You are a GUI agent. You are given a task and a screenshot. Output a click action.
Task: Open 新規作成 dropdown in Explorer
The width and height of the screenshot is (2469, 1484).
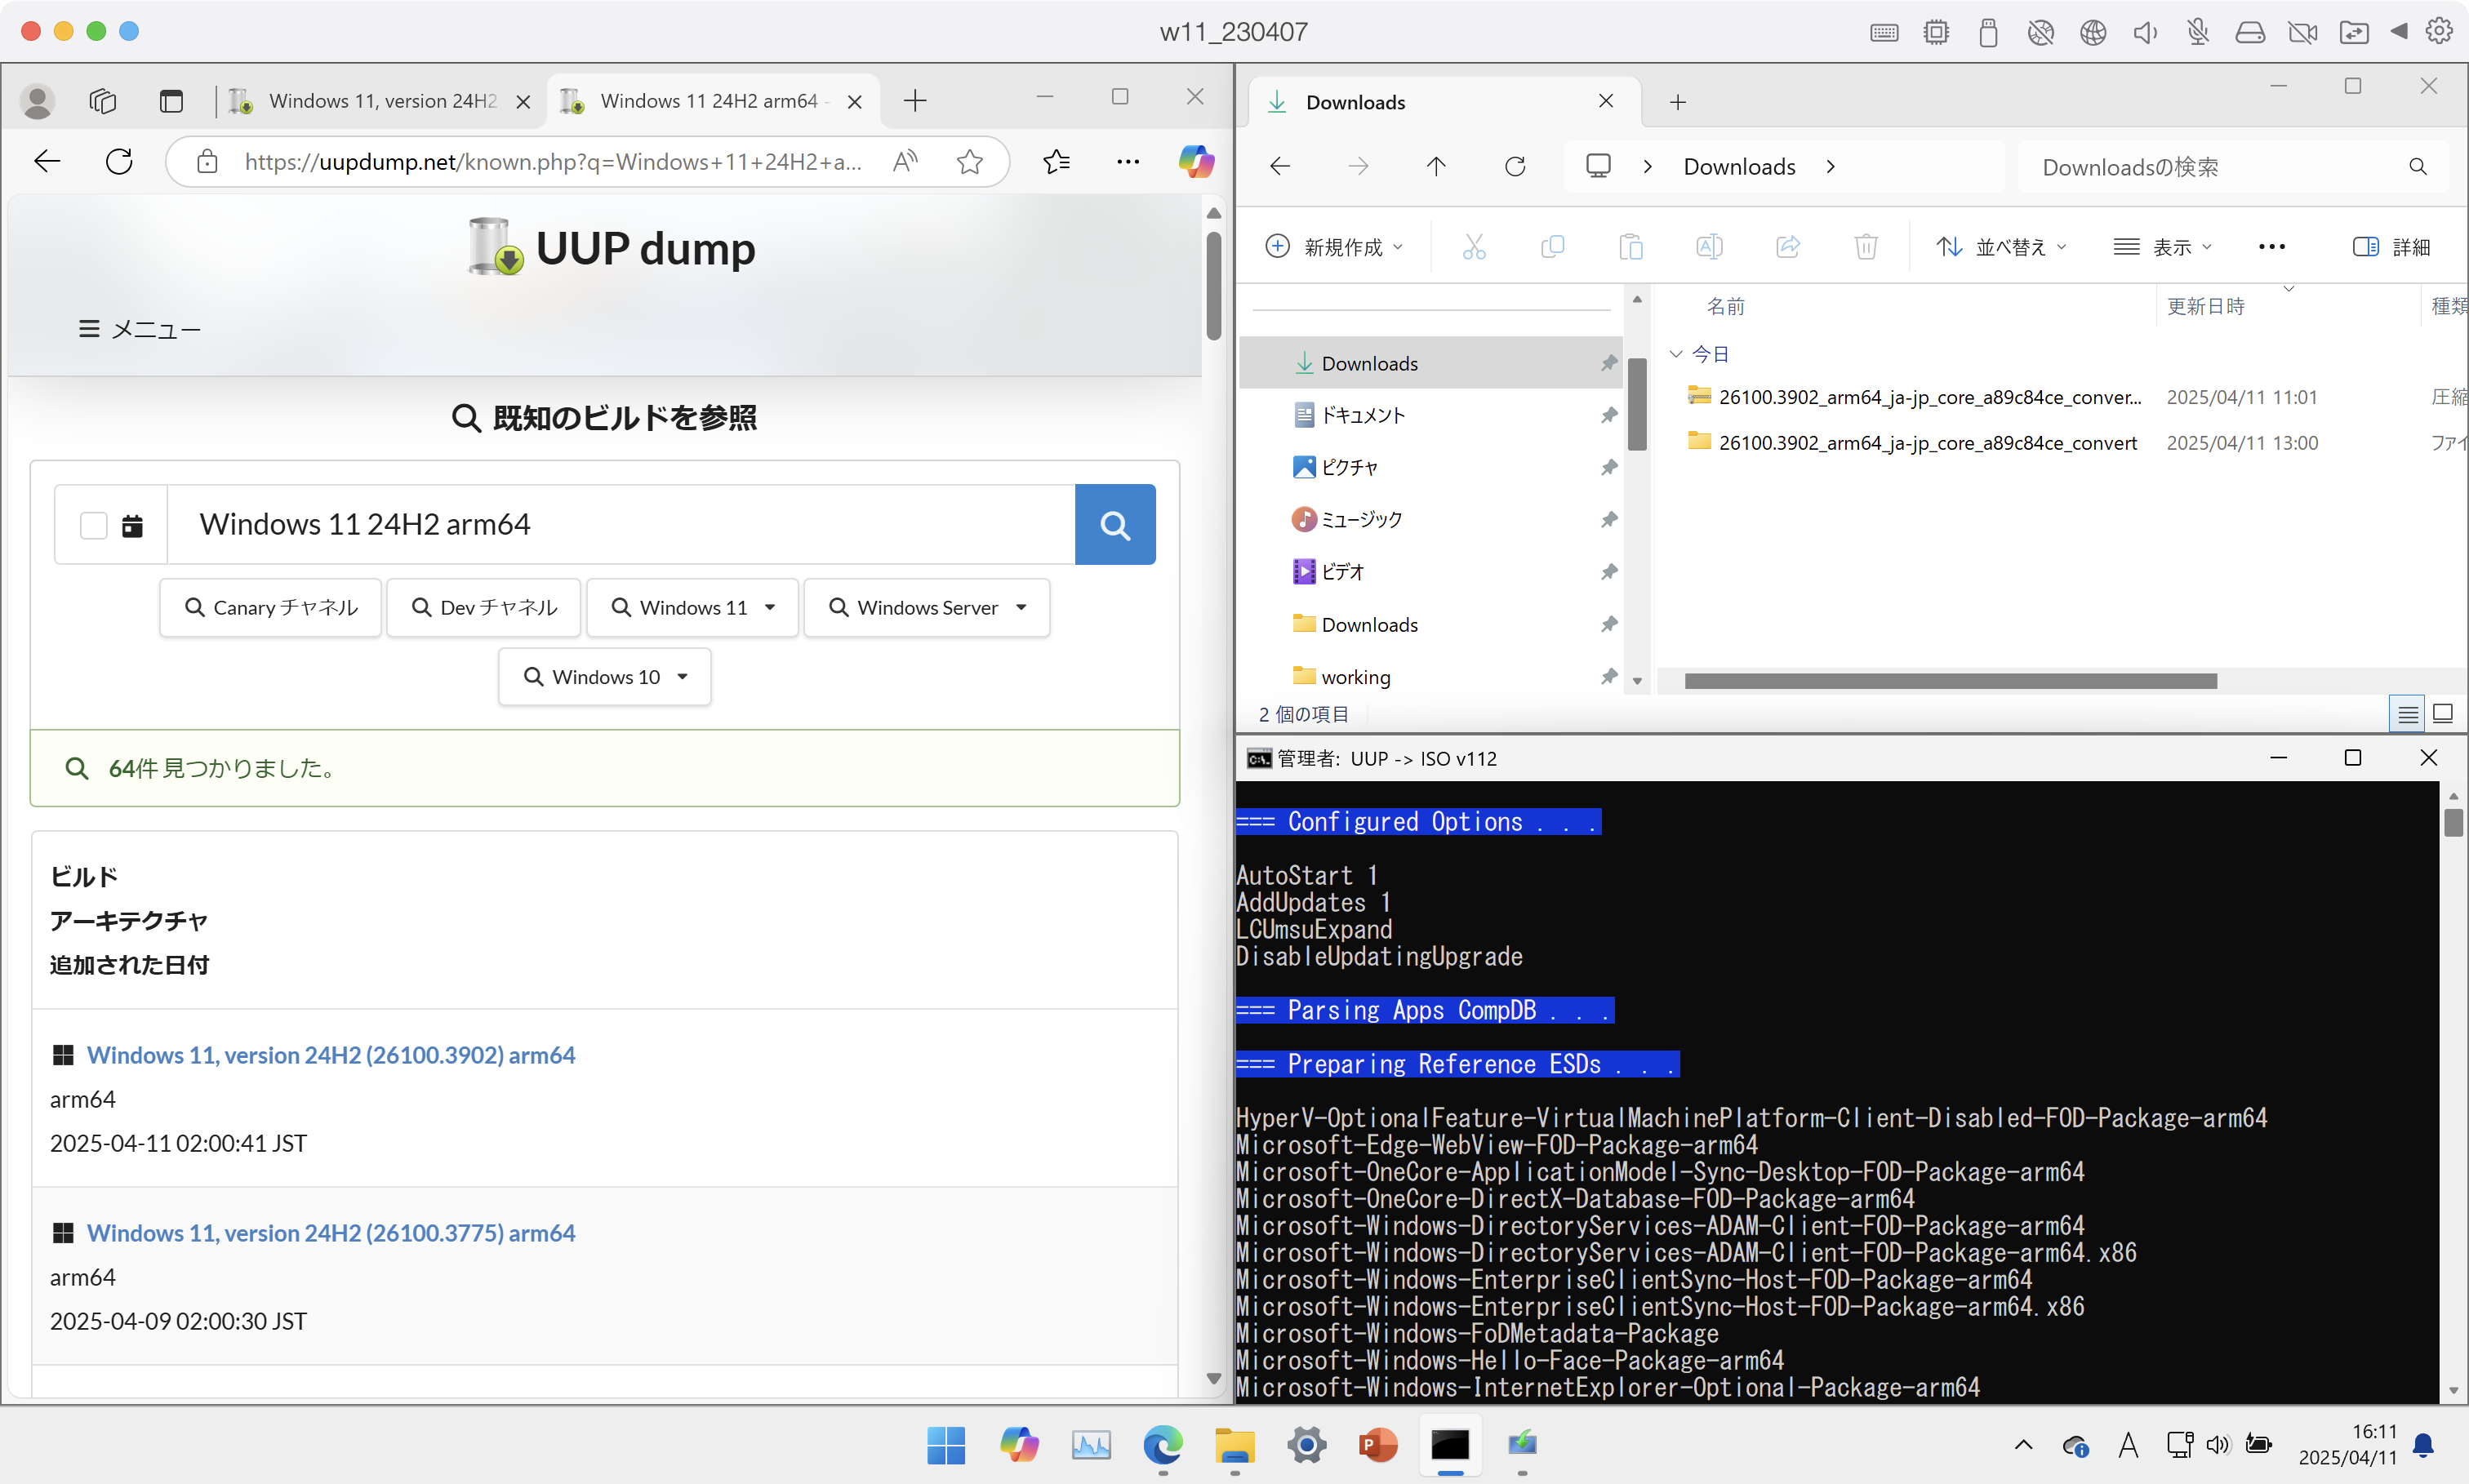coord(1334,246)
